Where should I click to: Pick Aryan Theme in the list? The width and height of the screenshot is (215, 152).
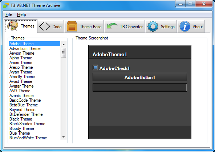pyautogui.click(x=35, y=72)
